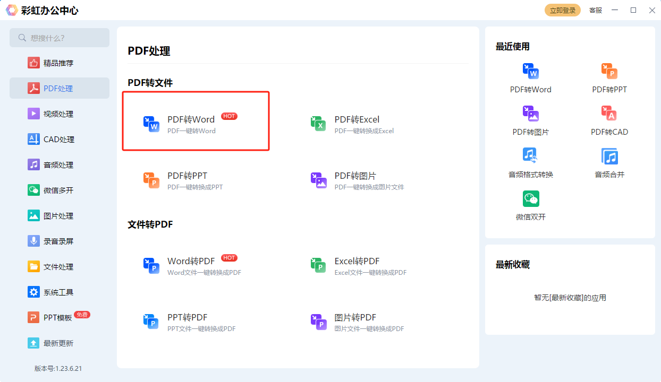Open 微信双开 from recently used
Image resolution: width=661 pixels, height=382 pixels.
click(x=531, y=198)
